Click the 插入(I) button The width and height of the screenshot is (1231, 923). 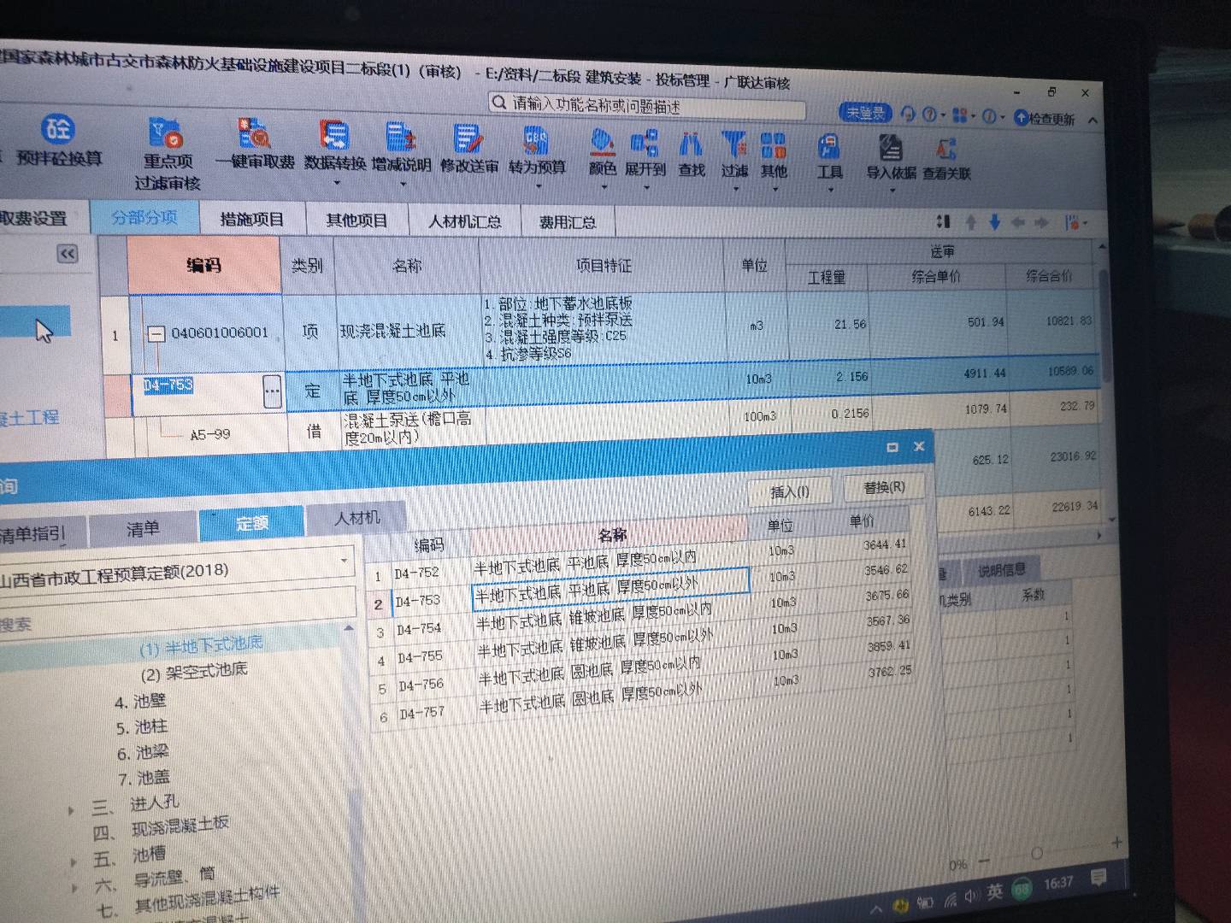[789, 491]
